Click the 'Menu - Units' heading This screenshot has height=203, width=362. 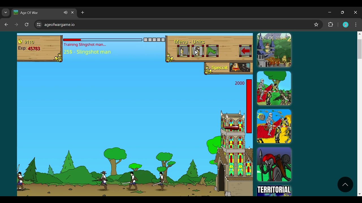[x=189, y=42]
